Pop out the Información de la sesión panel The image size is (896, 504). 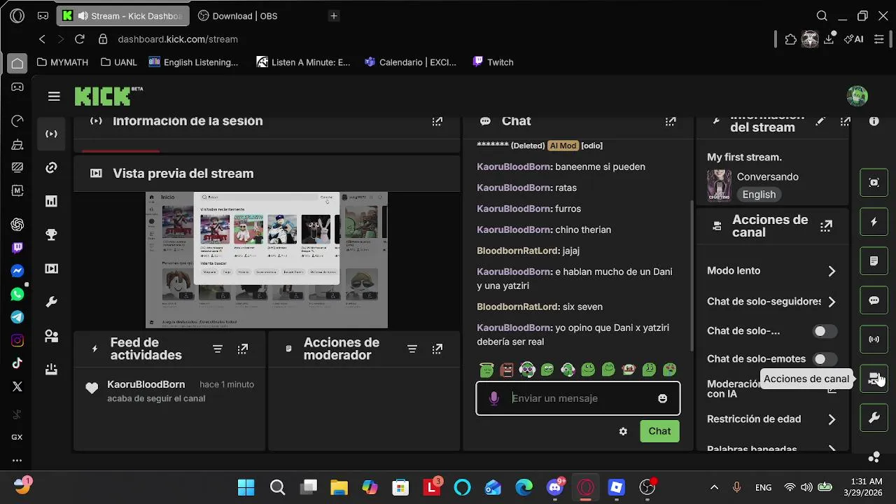[x=437, y=121]
